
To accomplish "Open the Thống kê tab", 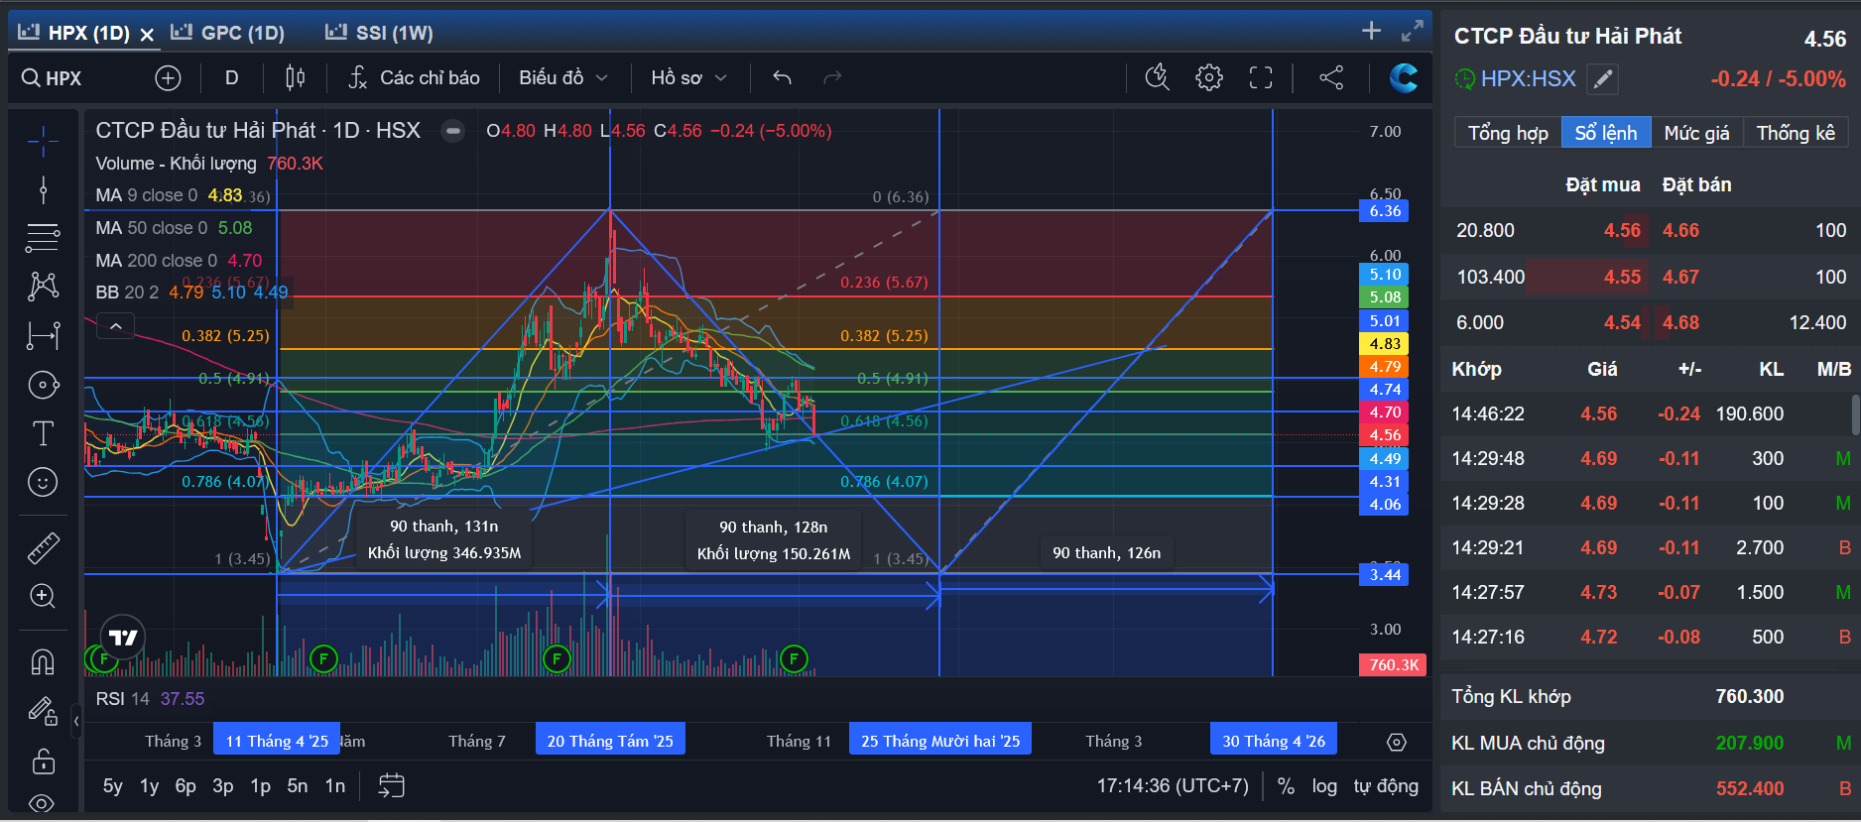I will click(x=1796, y=133).
